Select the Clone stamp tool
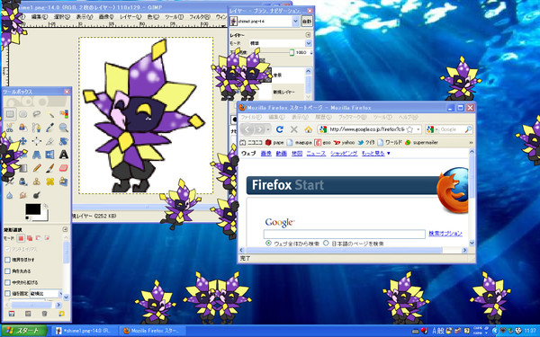This screenshot has width=540, height=337. [x=37, y=182]
